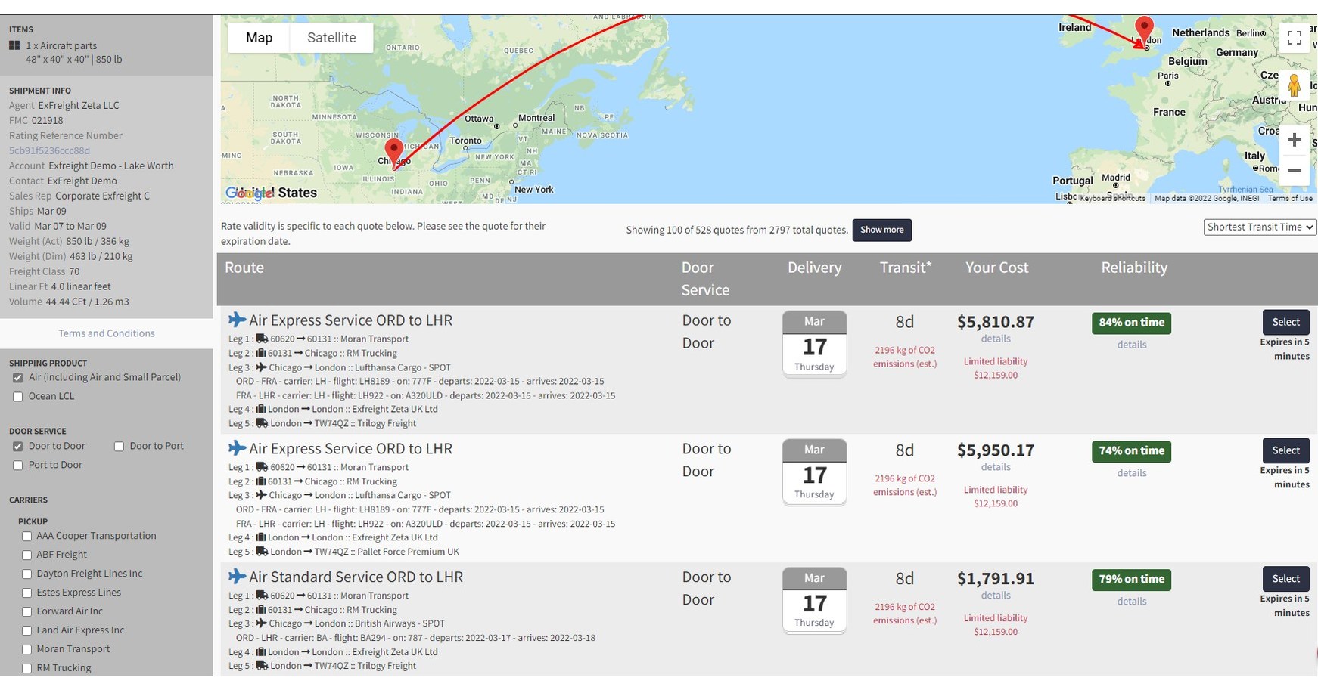
Task: Click the Street View pegman icon
Action: (x=1294, y=85)
